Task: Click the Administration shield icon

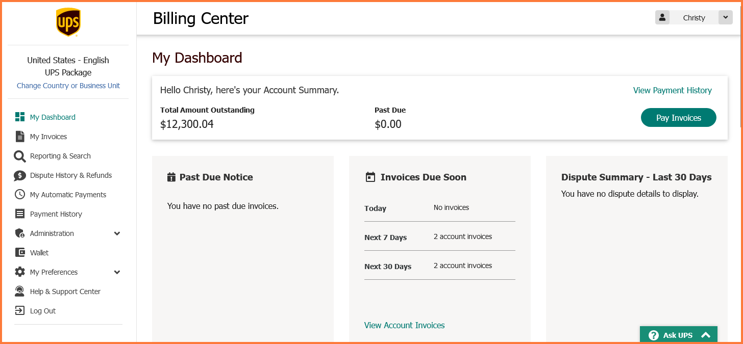Action: tap(20, 233)
